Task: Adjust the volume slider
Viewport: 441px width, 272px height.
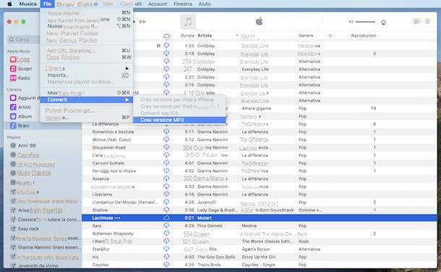Action: pos(365,22)
